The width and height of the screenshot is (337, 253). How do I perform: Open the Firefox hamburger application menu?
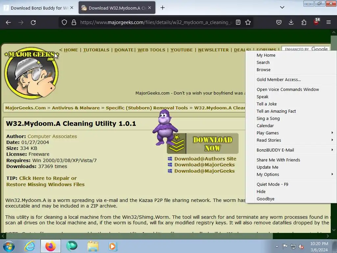pos(328,22)
